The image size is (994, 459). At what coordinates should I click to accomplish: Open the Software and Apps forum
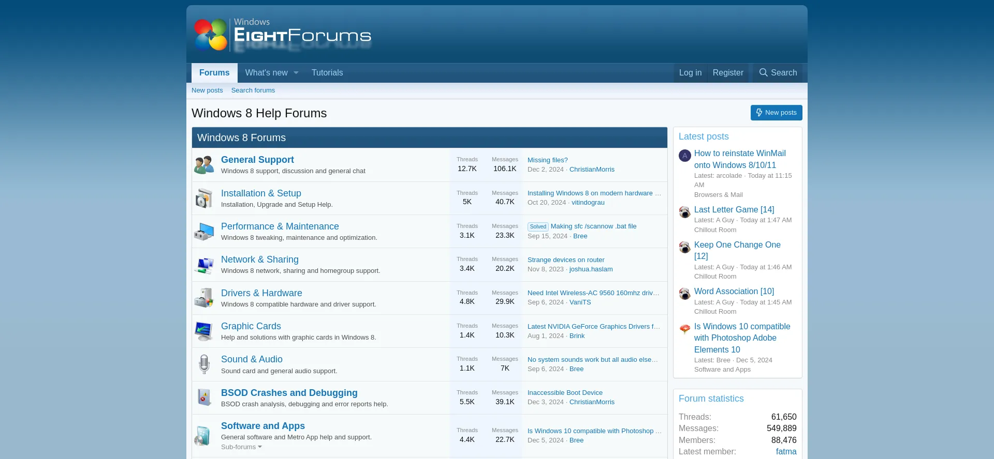click(263, 426)
